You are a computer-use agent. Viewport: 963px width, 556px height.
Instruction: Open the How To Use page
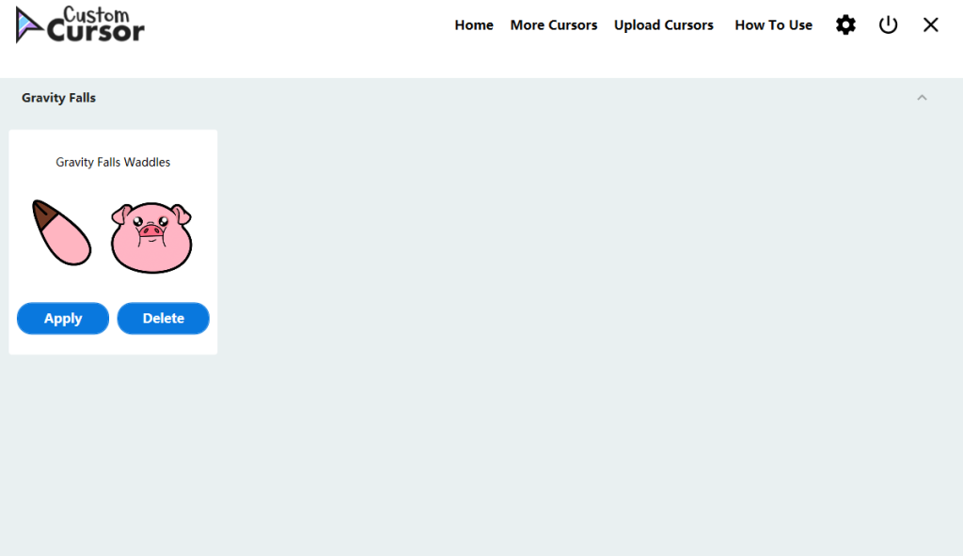coord(773,25)
